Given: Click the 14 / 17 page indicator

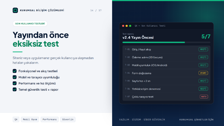Looking at the screenshot, I should [96, 10].
